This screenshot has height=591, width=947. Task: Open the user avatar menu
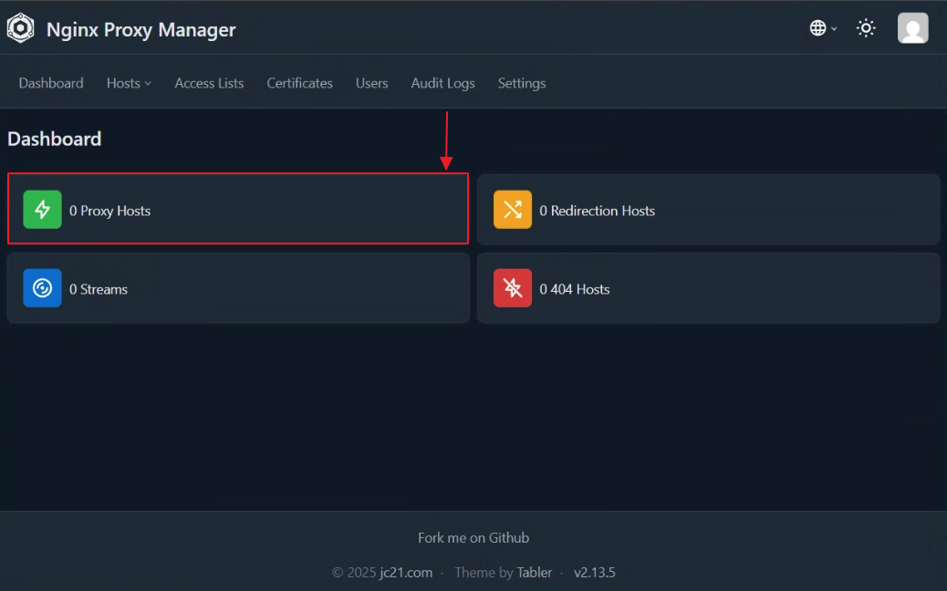[912, 27]
